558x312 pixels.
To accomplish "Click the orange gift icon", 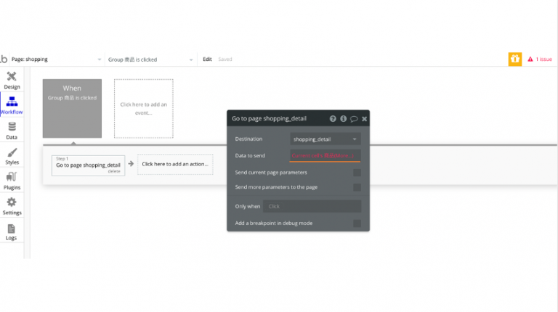I will point(514,59).
